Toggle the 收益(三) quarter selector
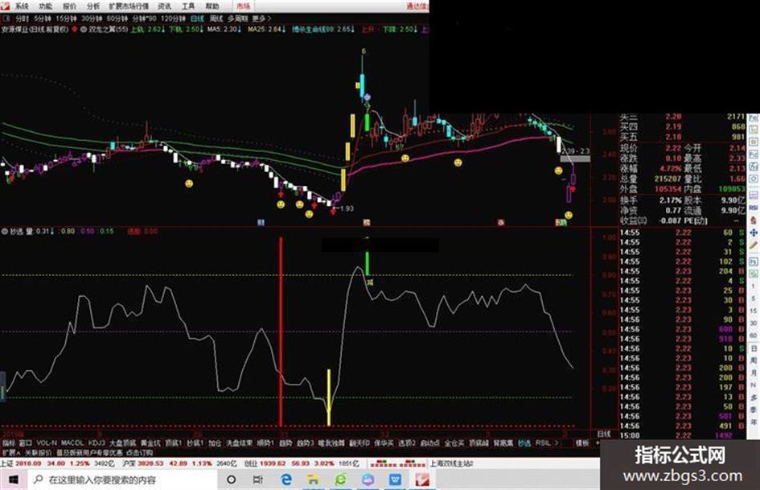The height and width of the screenshot is (490, 760). pos(633,220)
